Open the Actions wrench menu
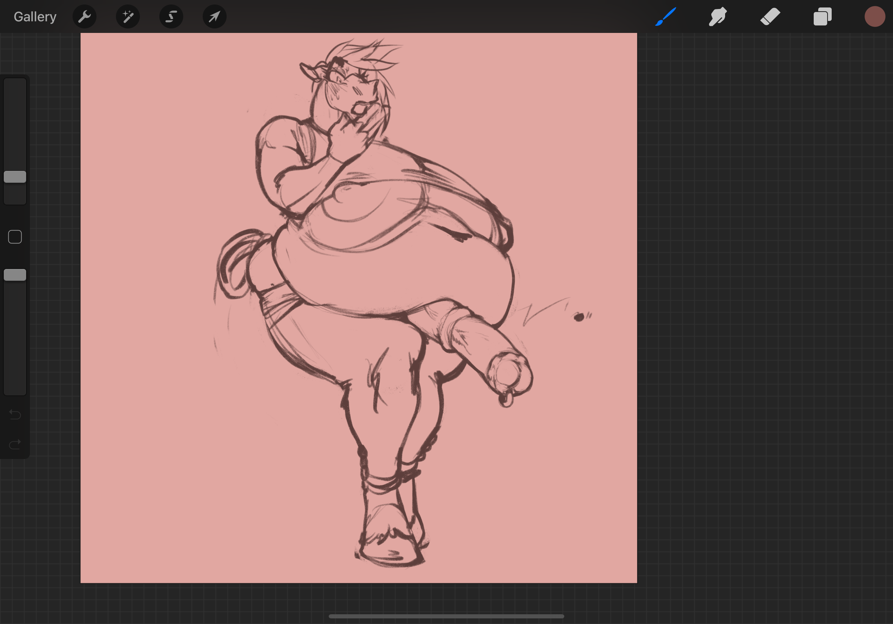 click(x=85, y=17)
